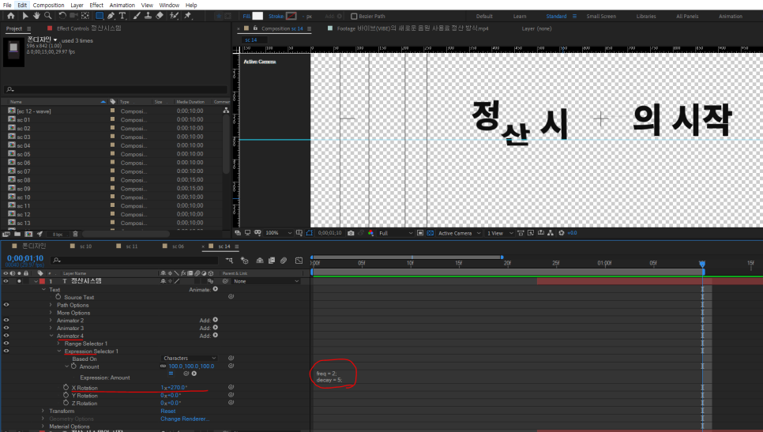Screen dimensions: 763x432
Task: Click the frame blending icon in timeline
Action: [x=272, y=261]
